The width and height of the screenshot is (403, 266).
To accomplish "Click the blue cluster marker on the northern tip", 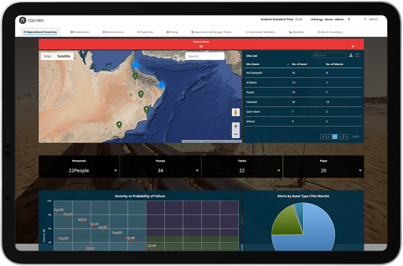I will click(135, 65).
